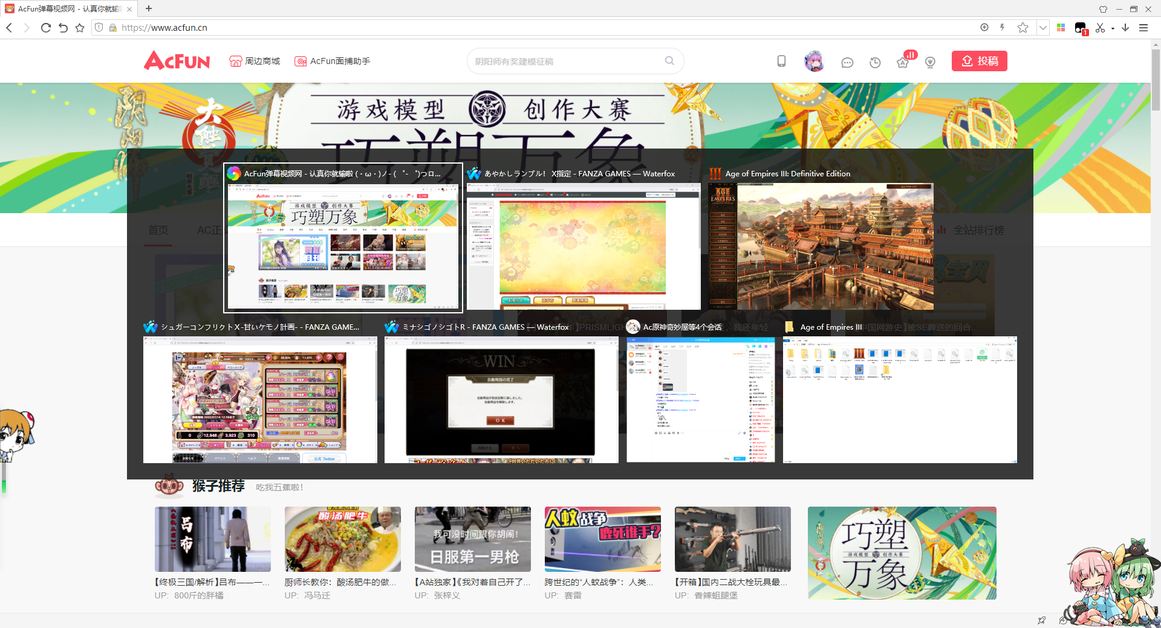Open uploader 香辣蛆腿堡
The width and height of the screenshot is (1161, 628).
tap(716, 595)
